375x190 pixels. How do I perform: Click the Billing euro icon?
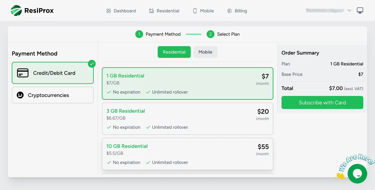(229, 11)
